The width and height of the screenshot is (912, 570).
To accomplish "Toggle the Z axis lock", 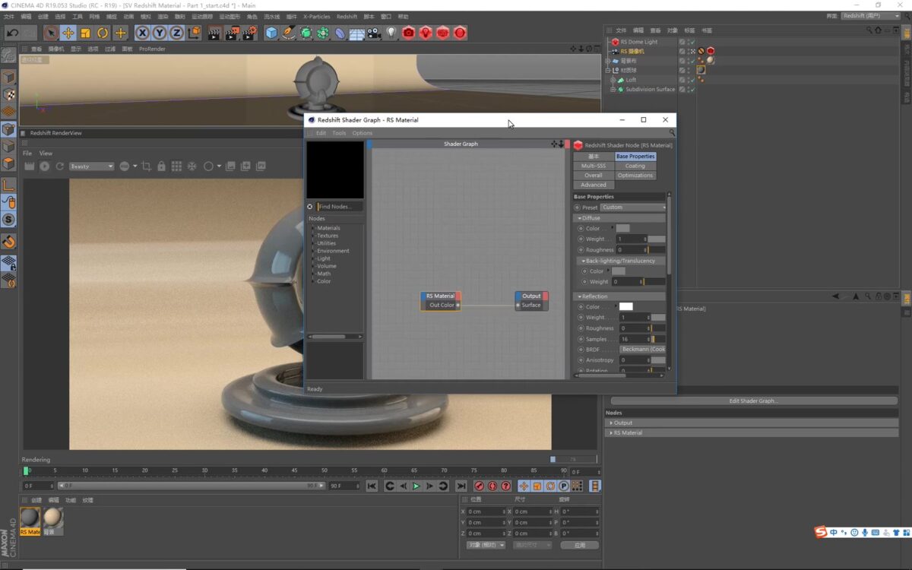I will click(176, 33).
